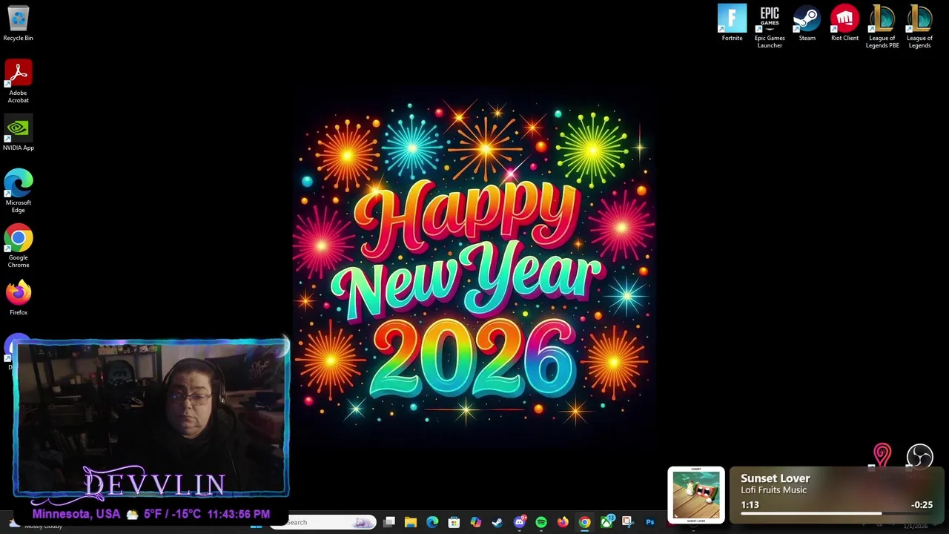Click the 1/1/2026 taskbar date
The height and width of the screenshot is (534, 949).
[x=915, y=527]
